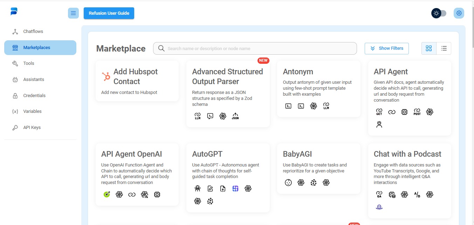Open the Refusion User Guide
474x225 pixels.
pyautogui.click(x=109, y=13)
